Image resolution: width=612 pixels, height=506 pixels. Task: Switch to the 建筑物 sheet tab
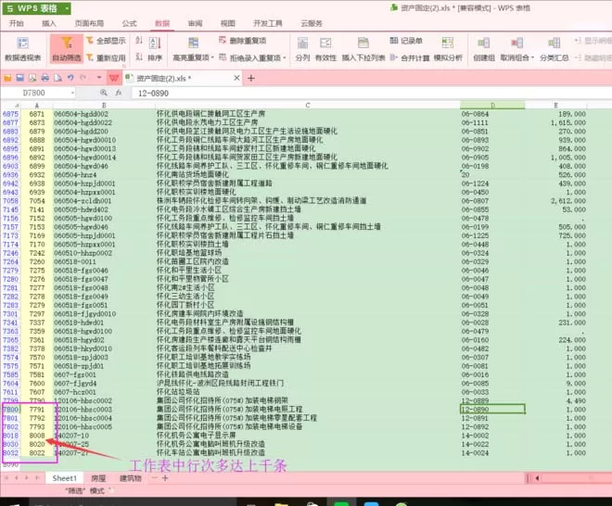tap(131, 478)
